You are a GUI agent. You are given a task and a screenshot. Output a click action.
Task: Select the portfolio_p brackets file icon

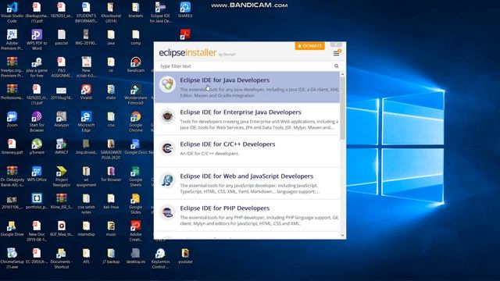pyautogui.click(x=37, y=201)
